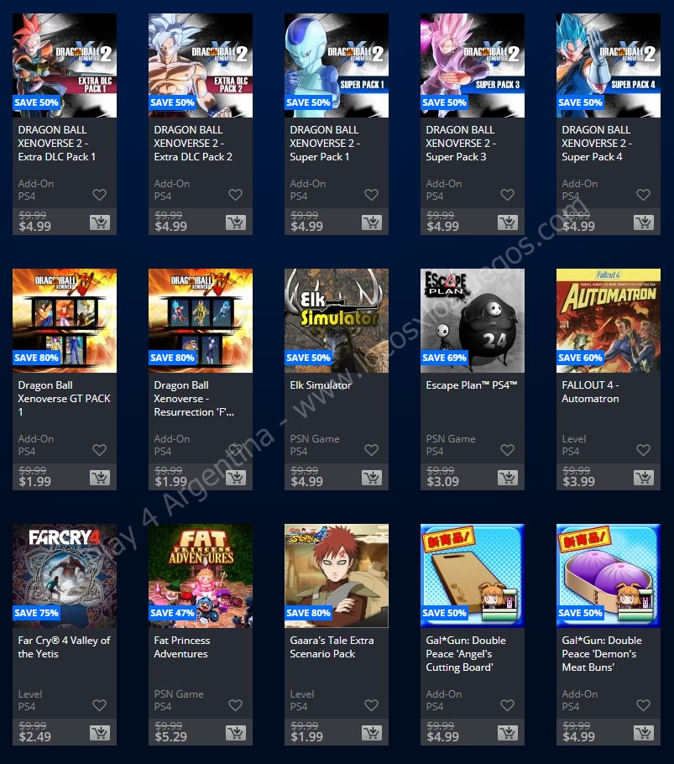The width and height of the screenshot is (674, 764).
Task: Toggle wishlist heart for Xenoverse 2 Super Pack 3
Action: (508, 195)
